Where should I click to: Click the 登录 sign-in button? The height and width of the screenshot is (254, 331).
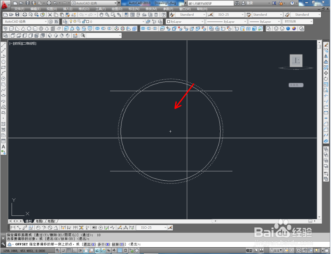(x=247, y=3)
